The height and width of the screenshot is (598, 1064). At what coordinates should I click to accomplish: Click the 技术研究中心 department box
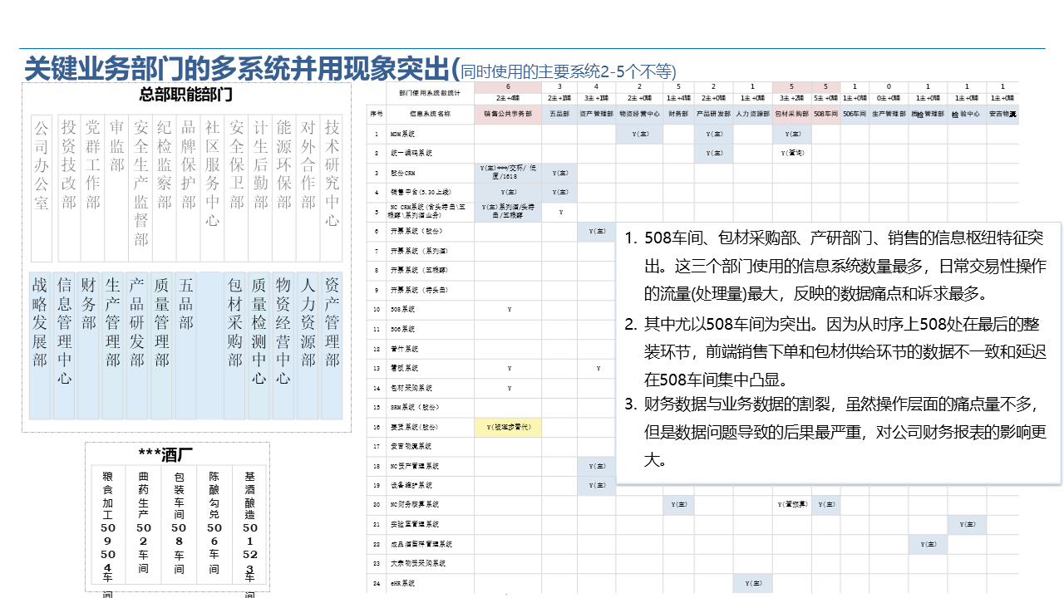[x=332, y=188]
